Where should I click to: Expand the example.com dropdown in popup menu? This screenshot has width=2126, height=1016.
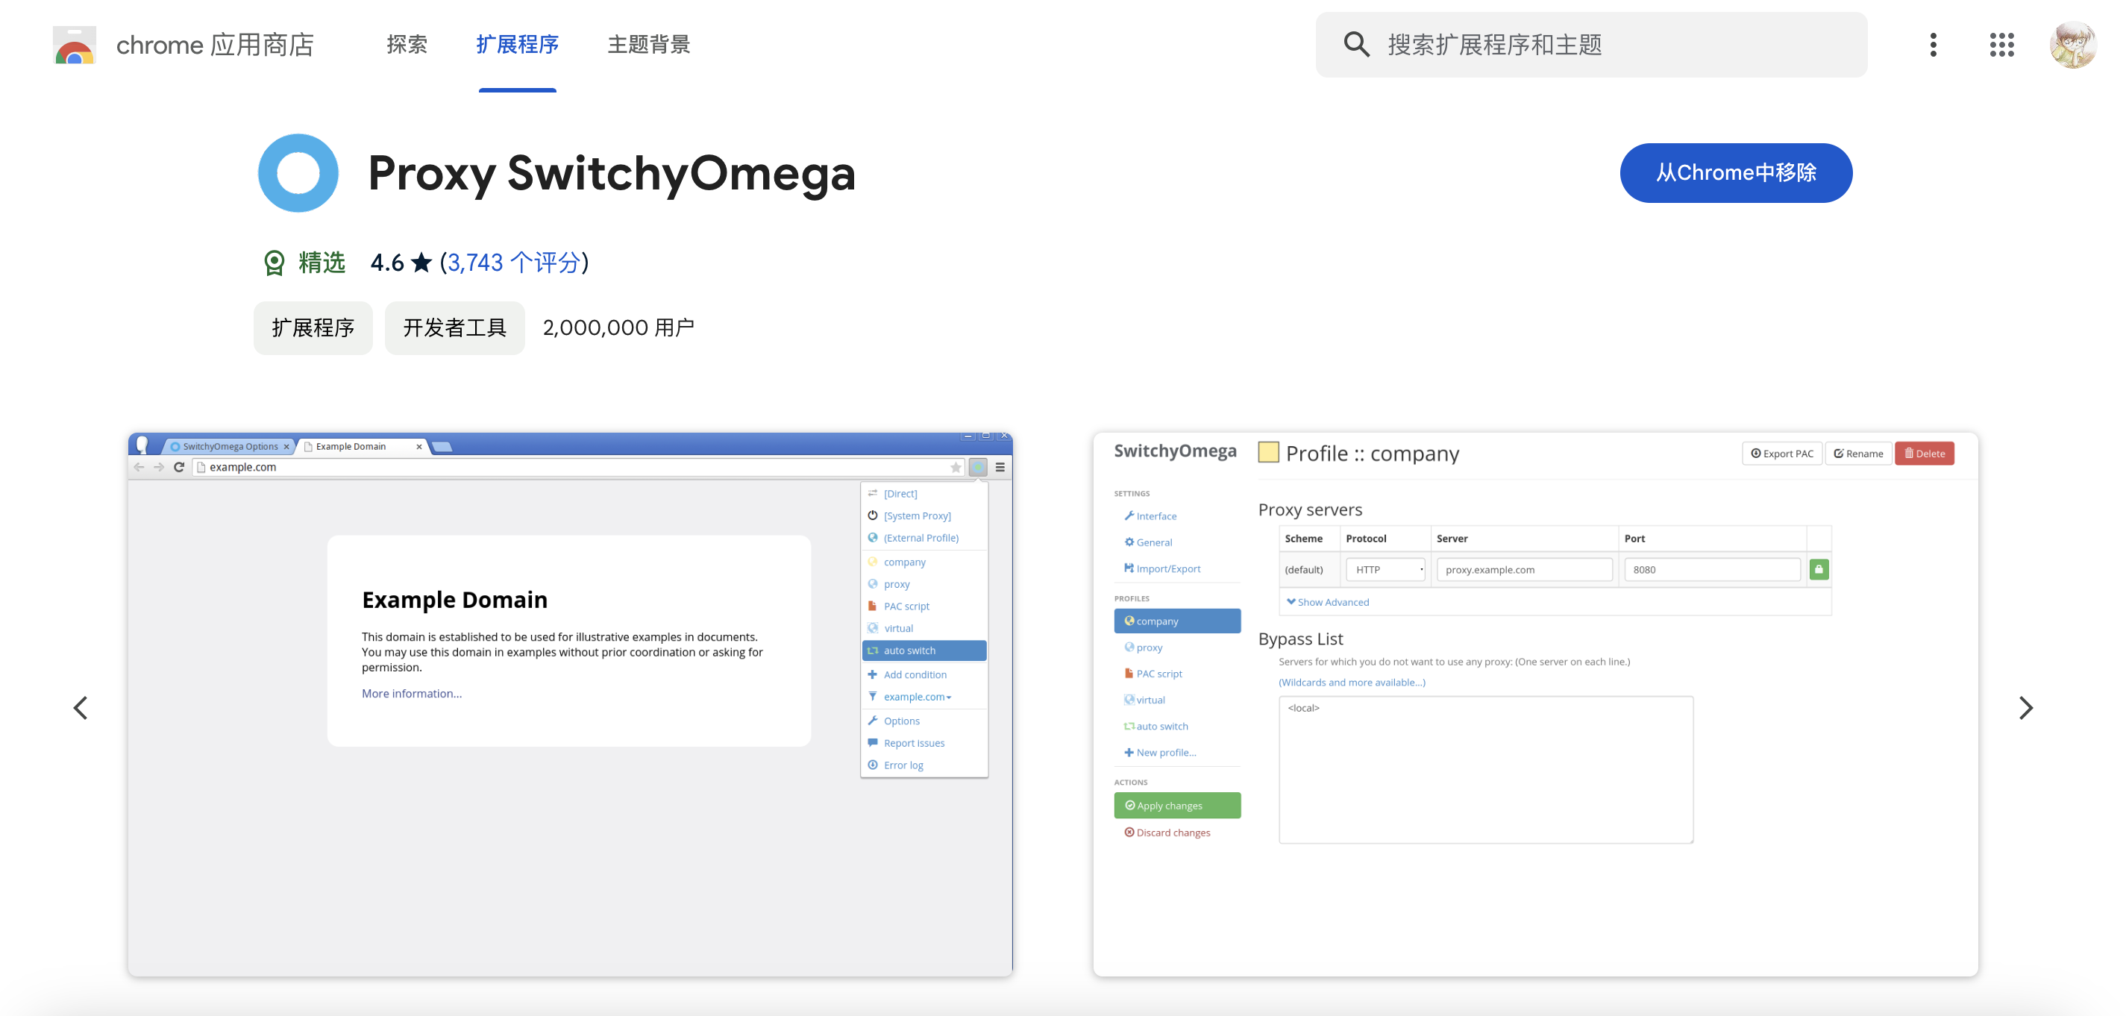click(924, 697)
